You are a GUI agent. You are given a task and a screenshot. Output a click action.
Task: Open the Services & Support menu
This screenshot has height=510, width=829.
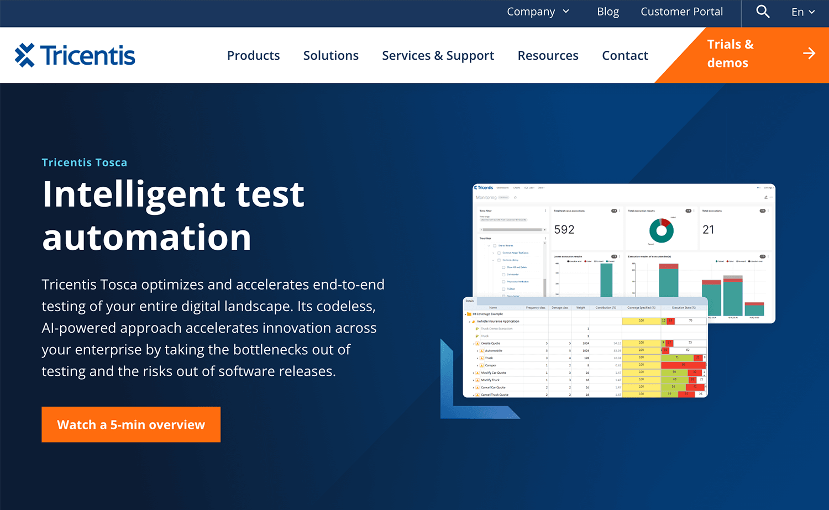point(438,55)
